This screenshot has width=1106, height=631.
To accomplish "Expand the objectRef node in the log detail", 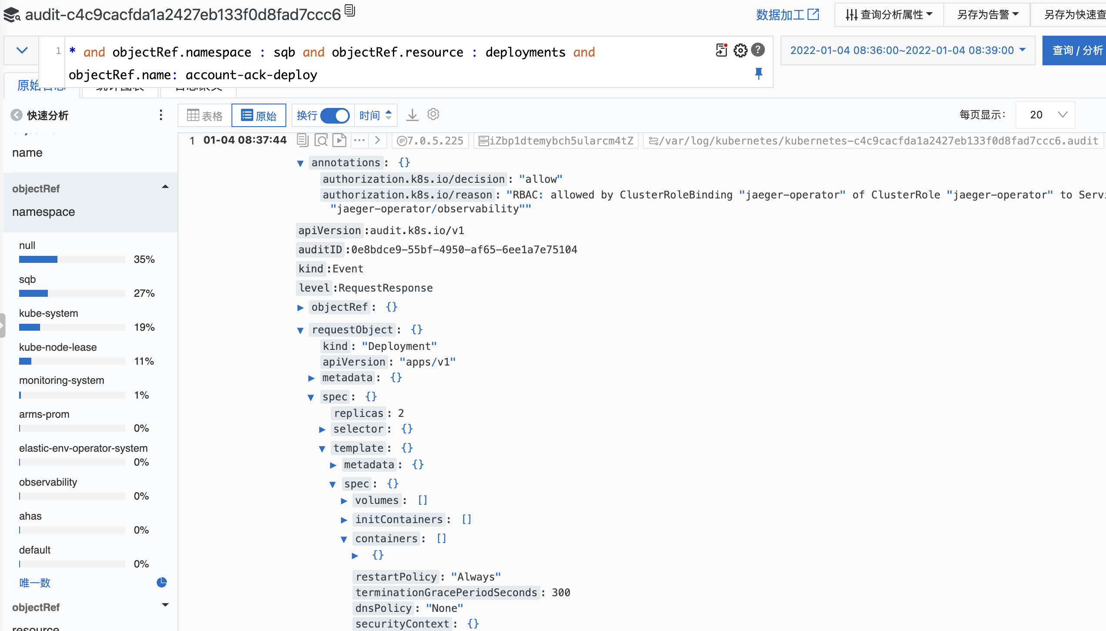I will [x=300, y=307].
